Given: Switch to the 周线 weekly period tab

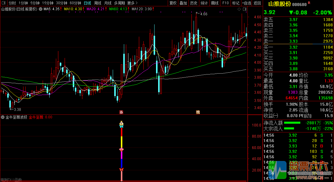Looking at the screenshot, I should (98, 3).
